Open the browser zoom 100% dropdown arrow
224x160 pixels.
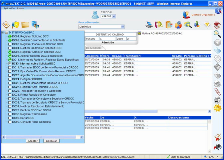tap(218, 157)
